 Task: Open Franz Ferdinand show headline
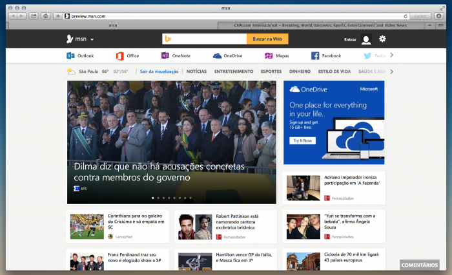coord(134,258)
